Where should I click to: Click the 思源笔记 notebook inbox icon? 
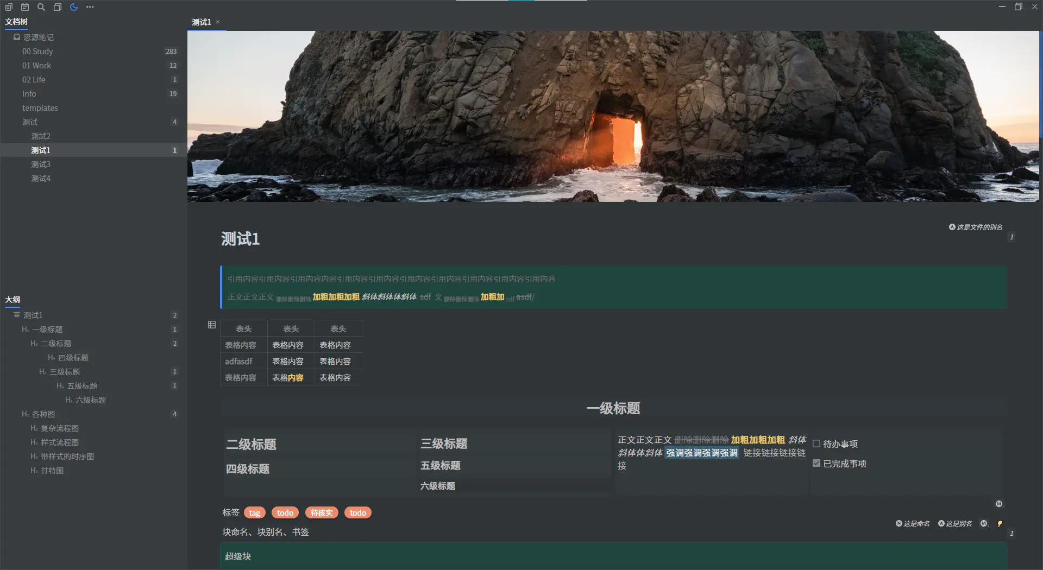tap(17, 37)
